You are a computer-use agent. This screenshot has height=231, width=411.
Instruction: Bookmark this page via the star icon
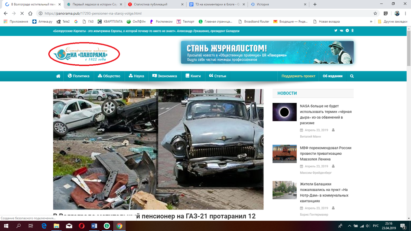point(376,13)
